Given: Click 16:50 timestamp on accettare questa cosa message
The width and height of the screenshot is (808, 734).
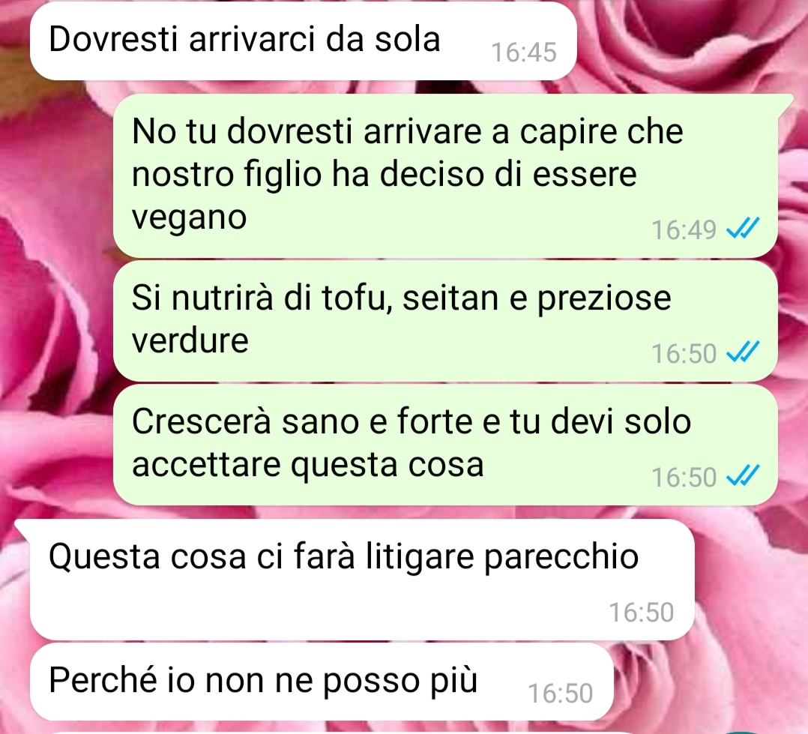Looking at the screenshot, I should (684, 478).
